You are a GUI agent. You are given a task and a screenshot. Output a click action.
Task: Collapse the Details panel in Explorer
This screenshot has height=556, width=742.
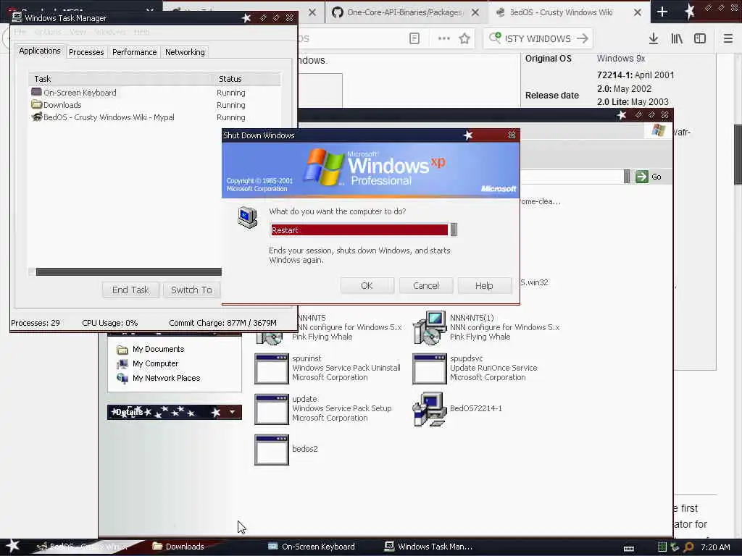(232, 412)
